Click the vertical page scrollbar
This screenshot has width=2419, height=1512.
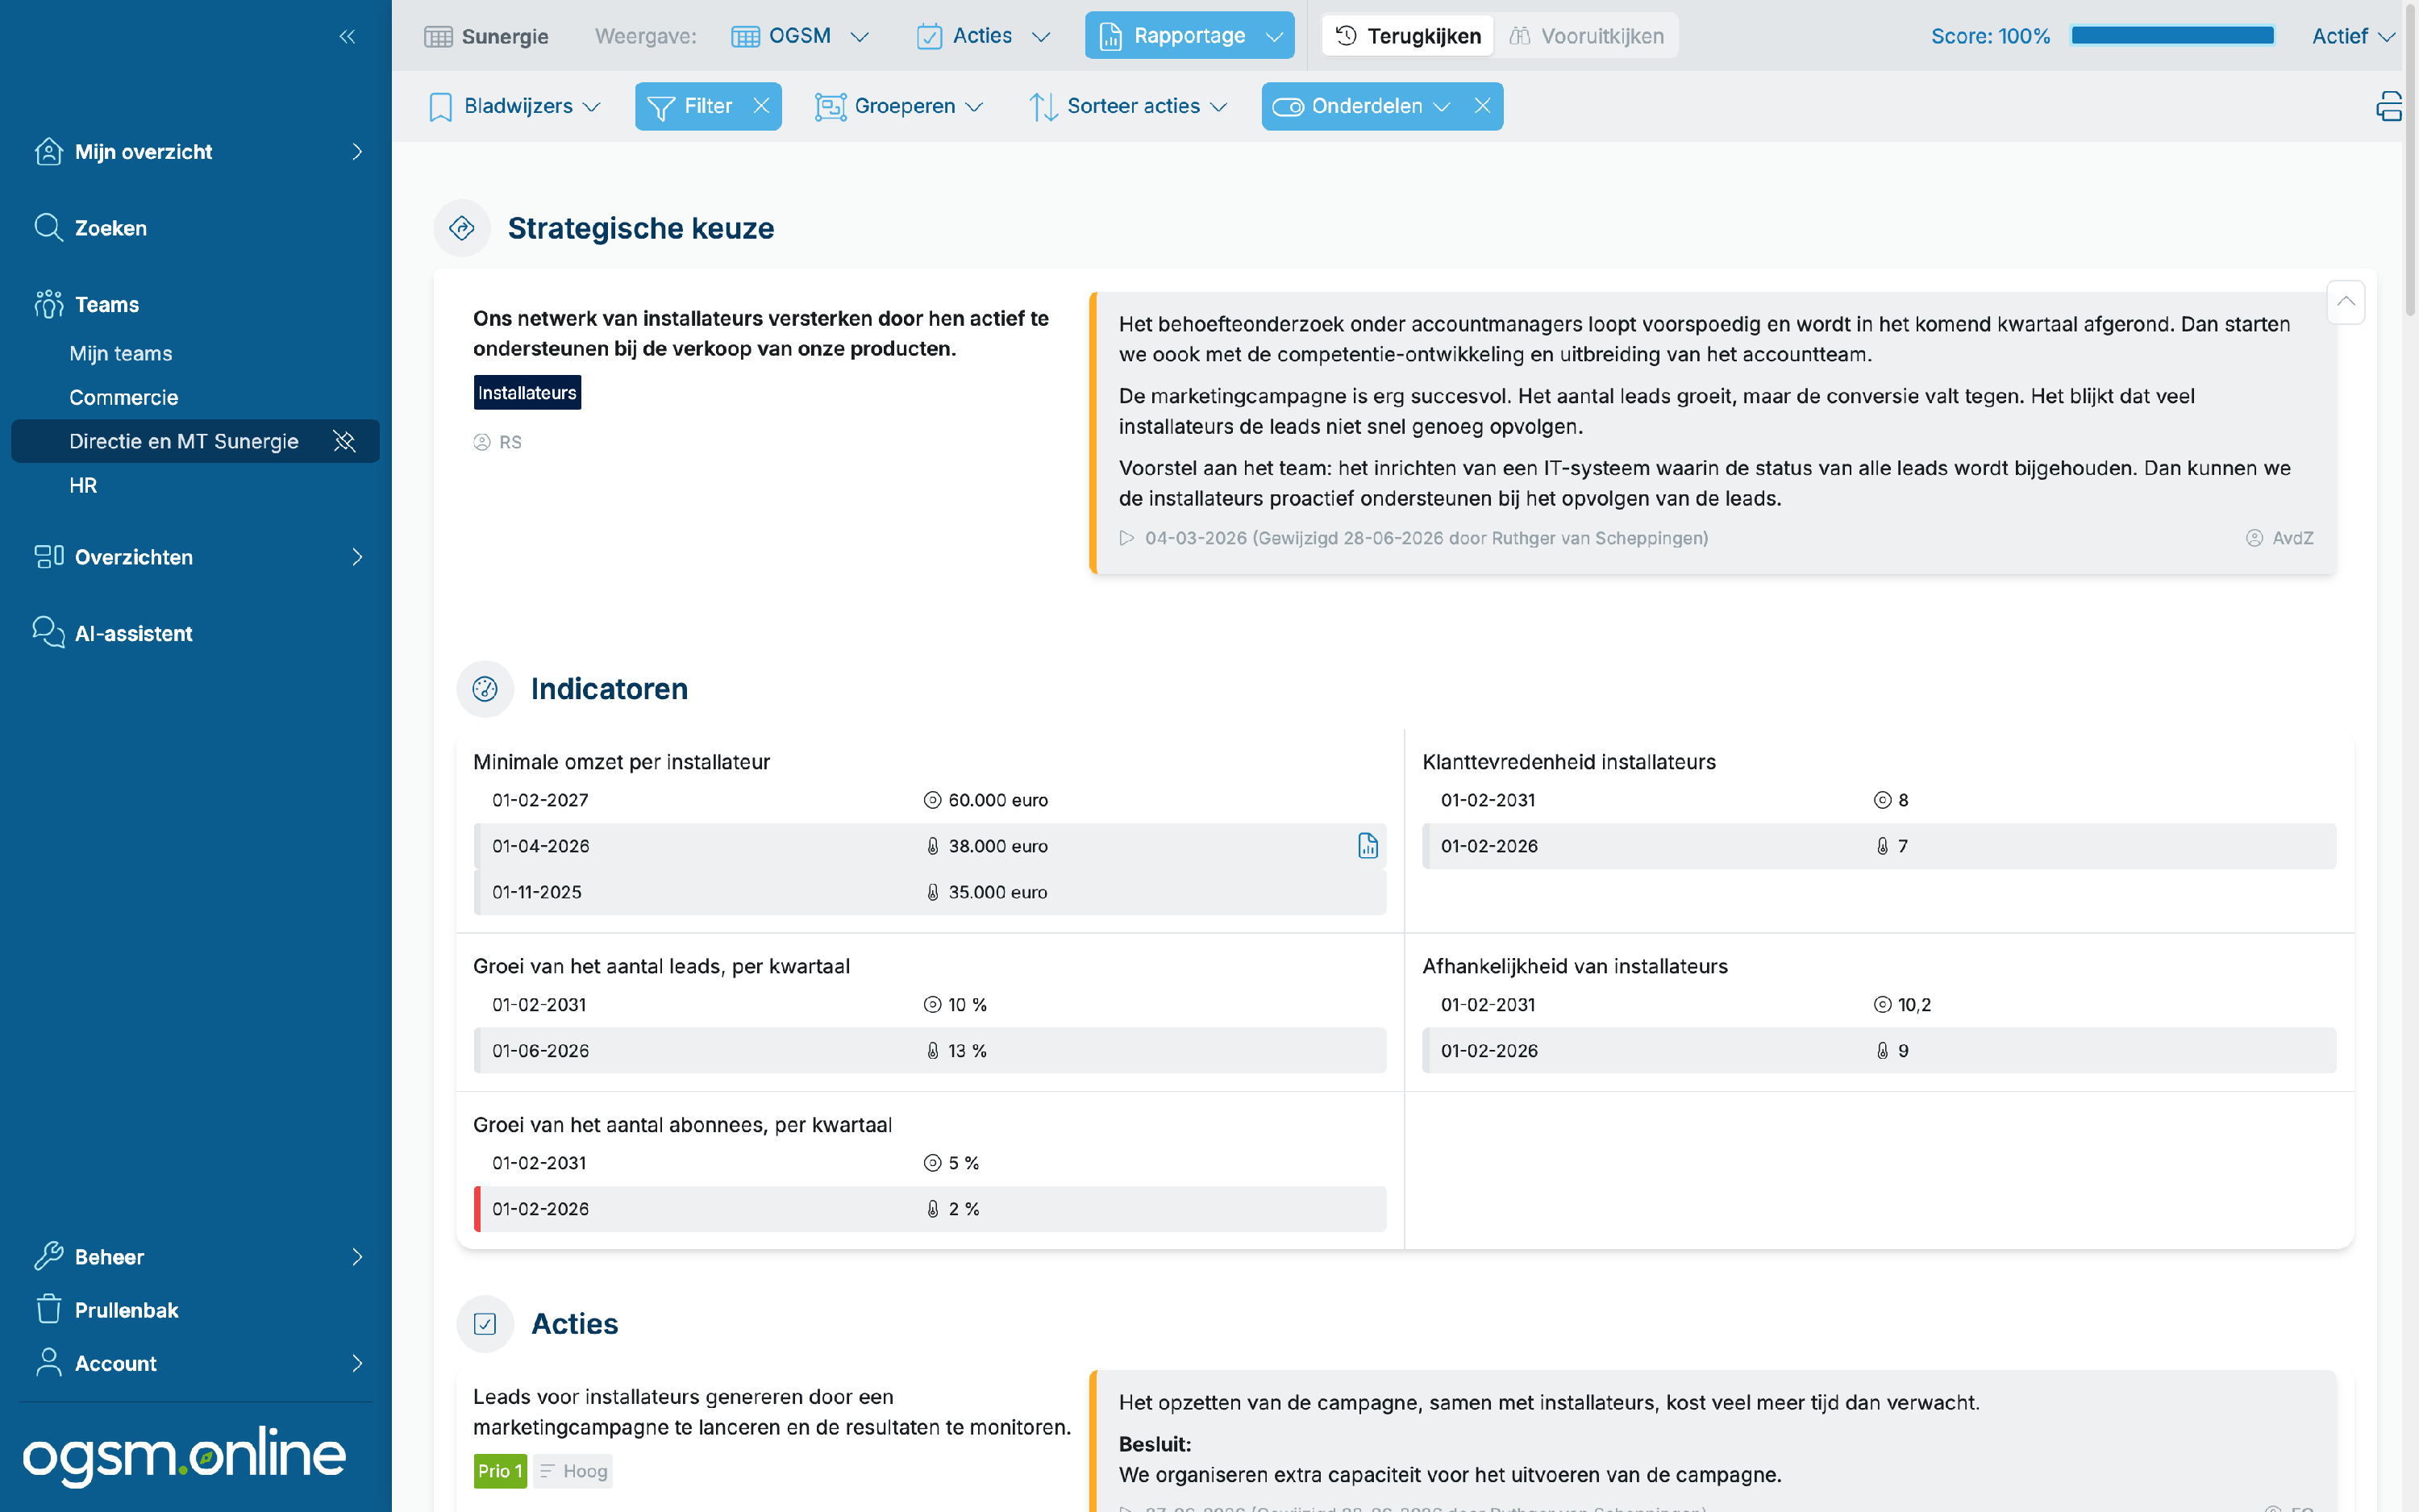[x=2410, y=160]
